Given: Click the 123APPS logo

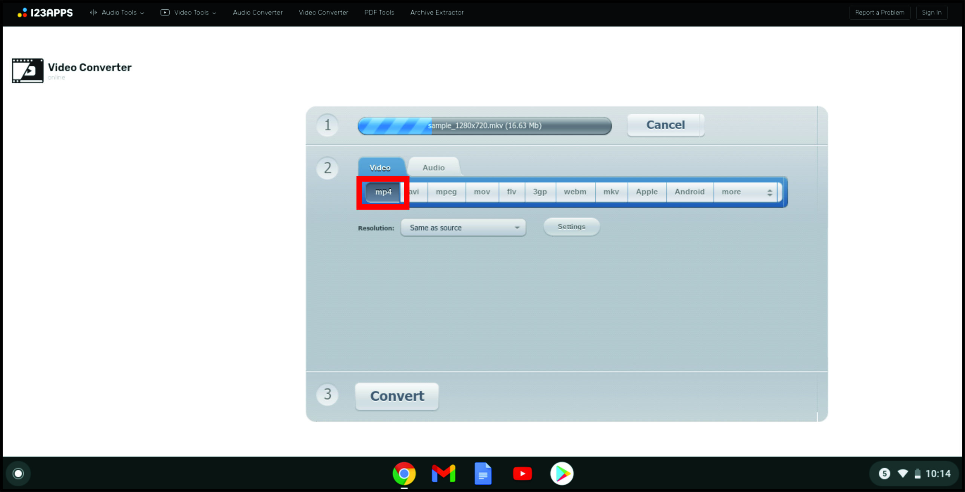Looking at the screenshot, I should coord(45,12).
